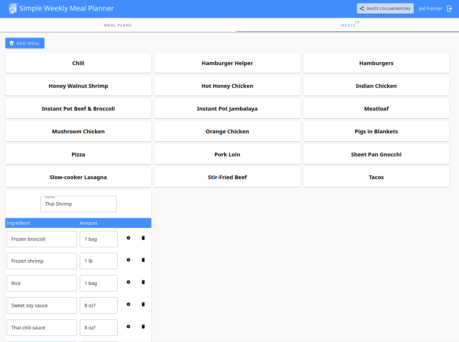Open the Invite Collaborators dialog
The width and height of the screenshot is (459, 342).
[385, 8]
